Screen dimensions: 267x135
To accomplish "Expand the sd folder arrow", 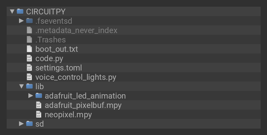I will click(21, 124).
